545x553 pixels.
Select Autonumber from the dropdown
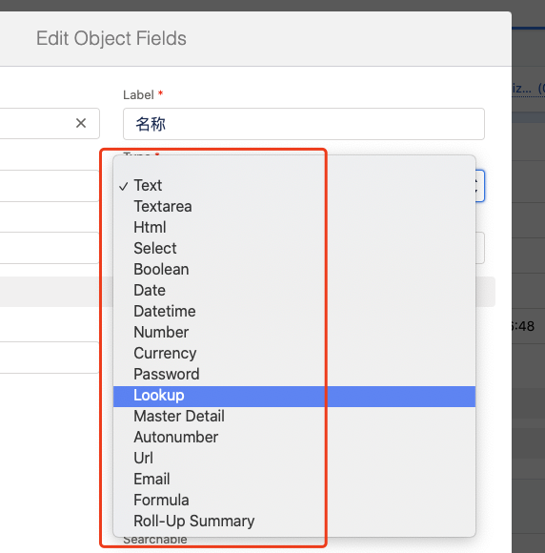(294, 438)
